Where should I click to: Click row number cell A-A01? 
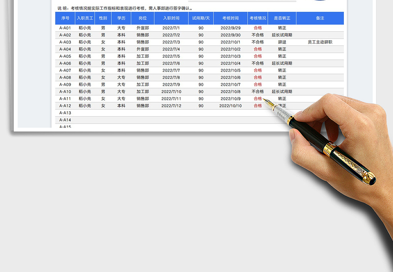65,28
